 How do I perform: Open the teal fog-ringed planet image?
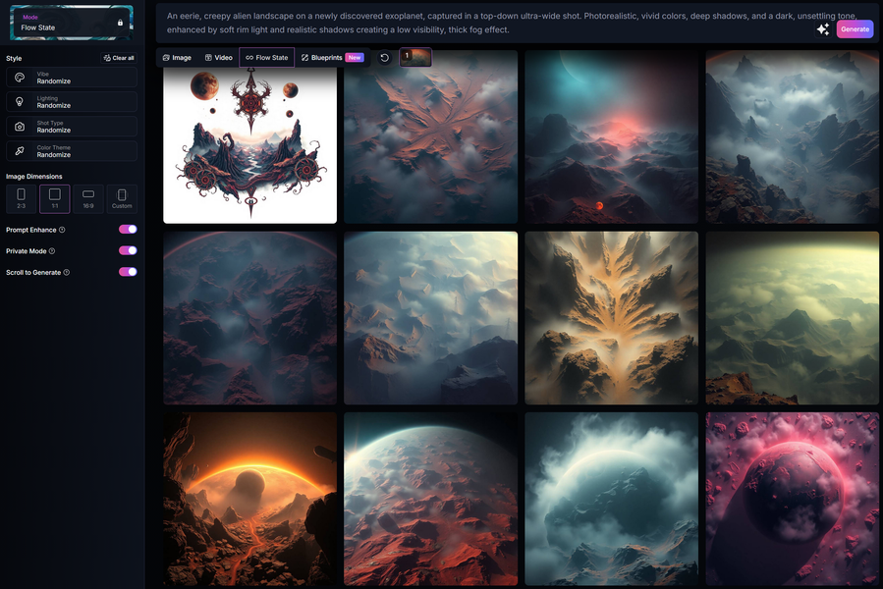coord(612,499)
